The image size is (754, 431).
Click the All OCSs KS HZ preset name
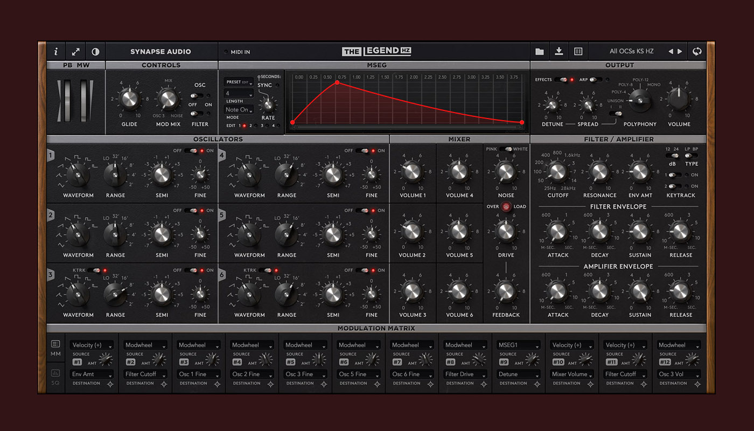pos(631,52)
